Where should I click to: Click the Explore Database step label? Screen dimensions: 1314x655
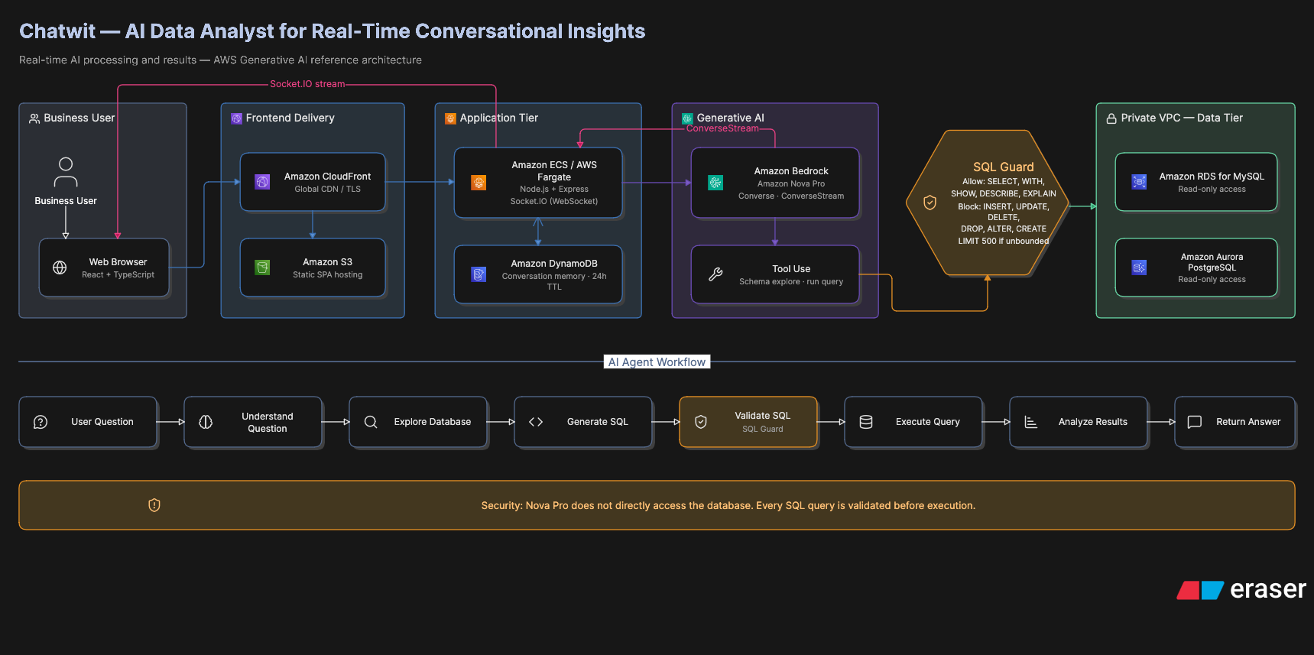click(x=433, y=422)
